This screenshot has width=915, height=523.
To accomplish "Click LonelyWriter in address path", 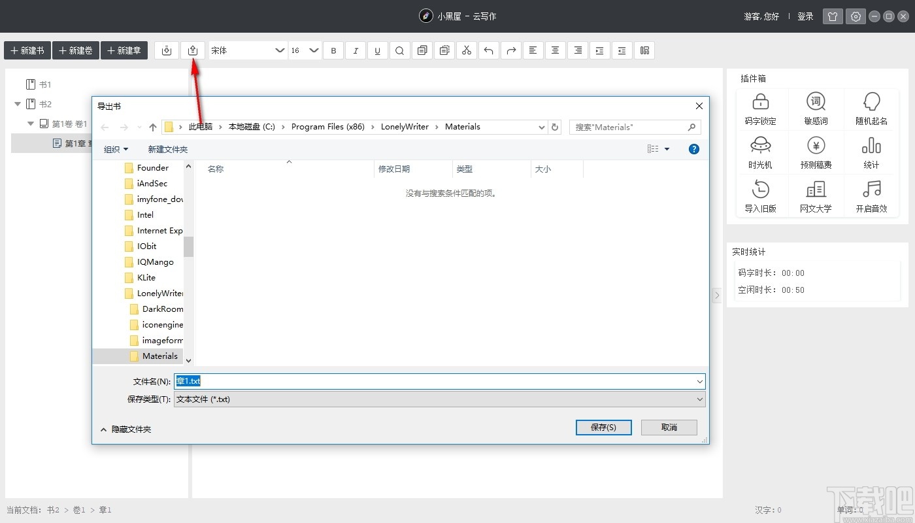I will 405,127.
